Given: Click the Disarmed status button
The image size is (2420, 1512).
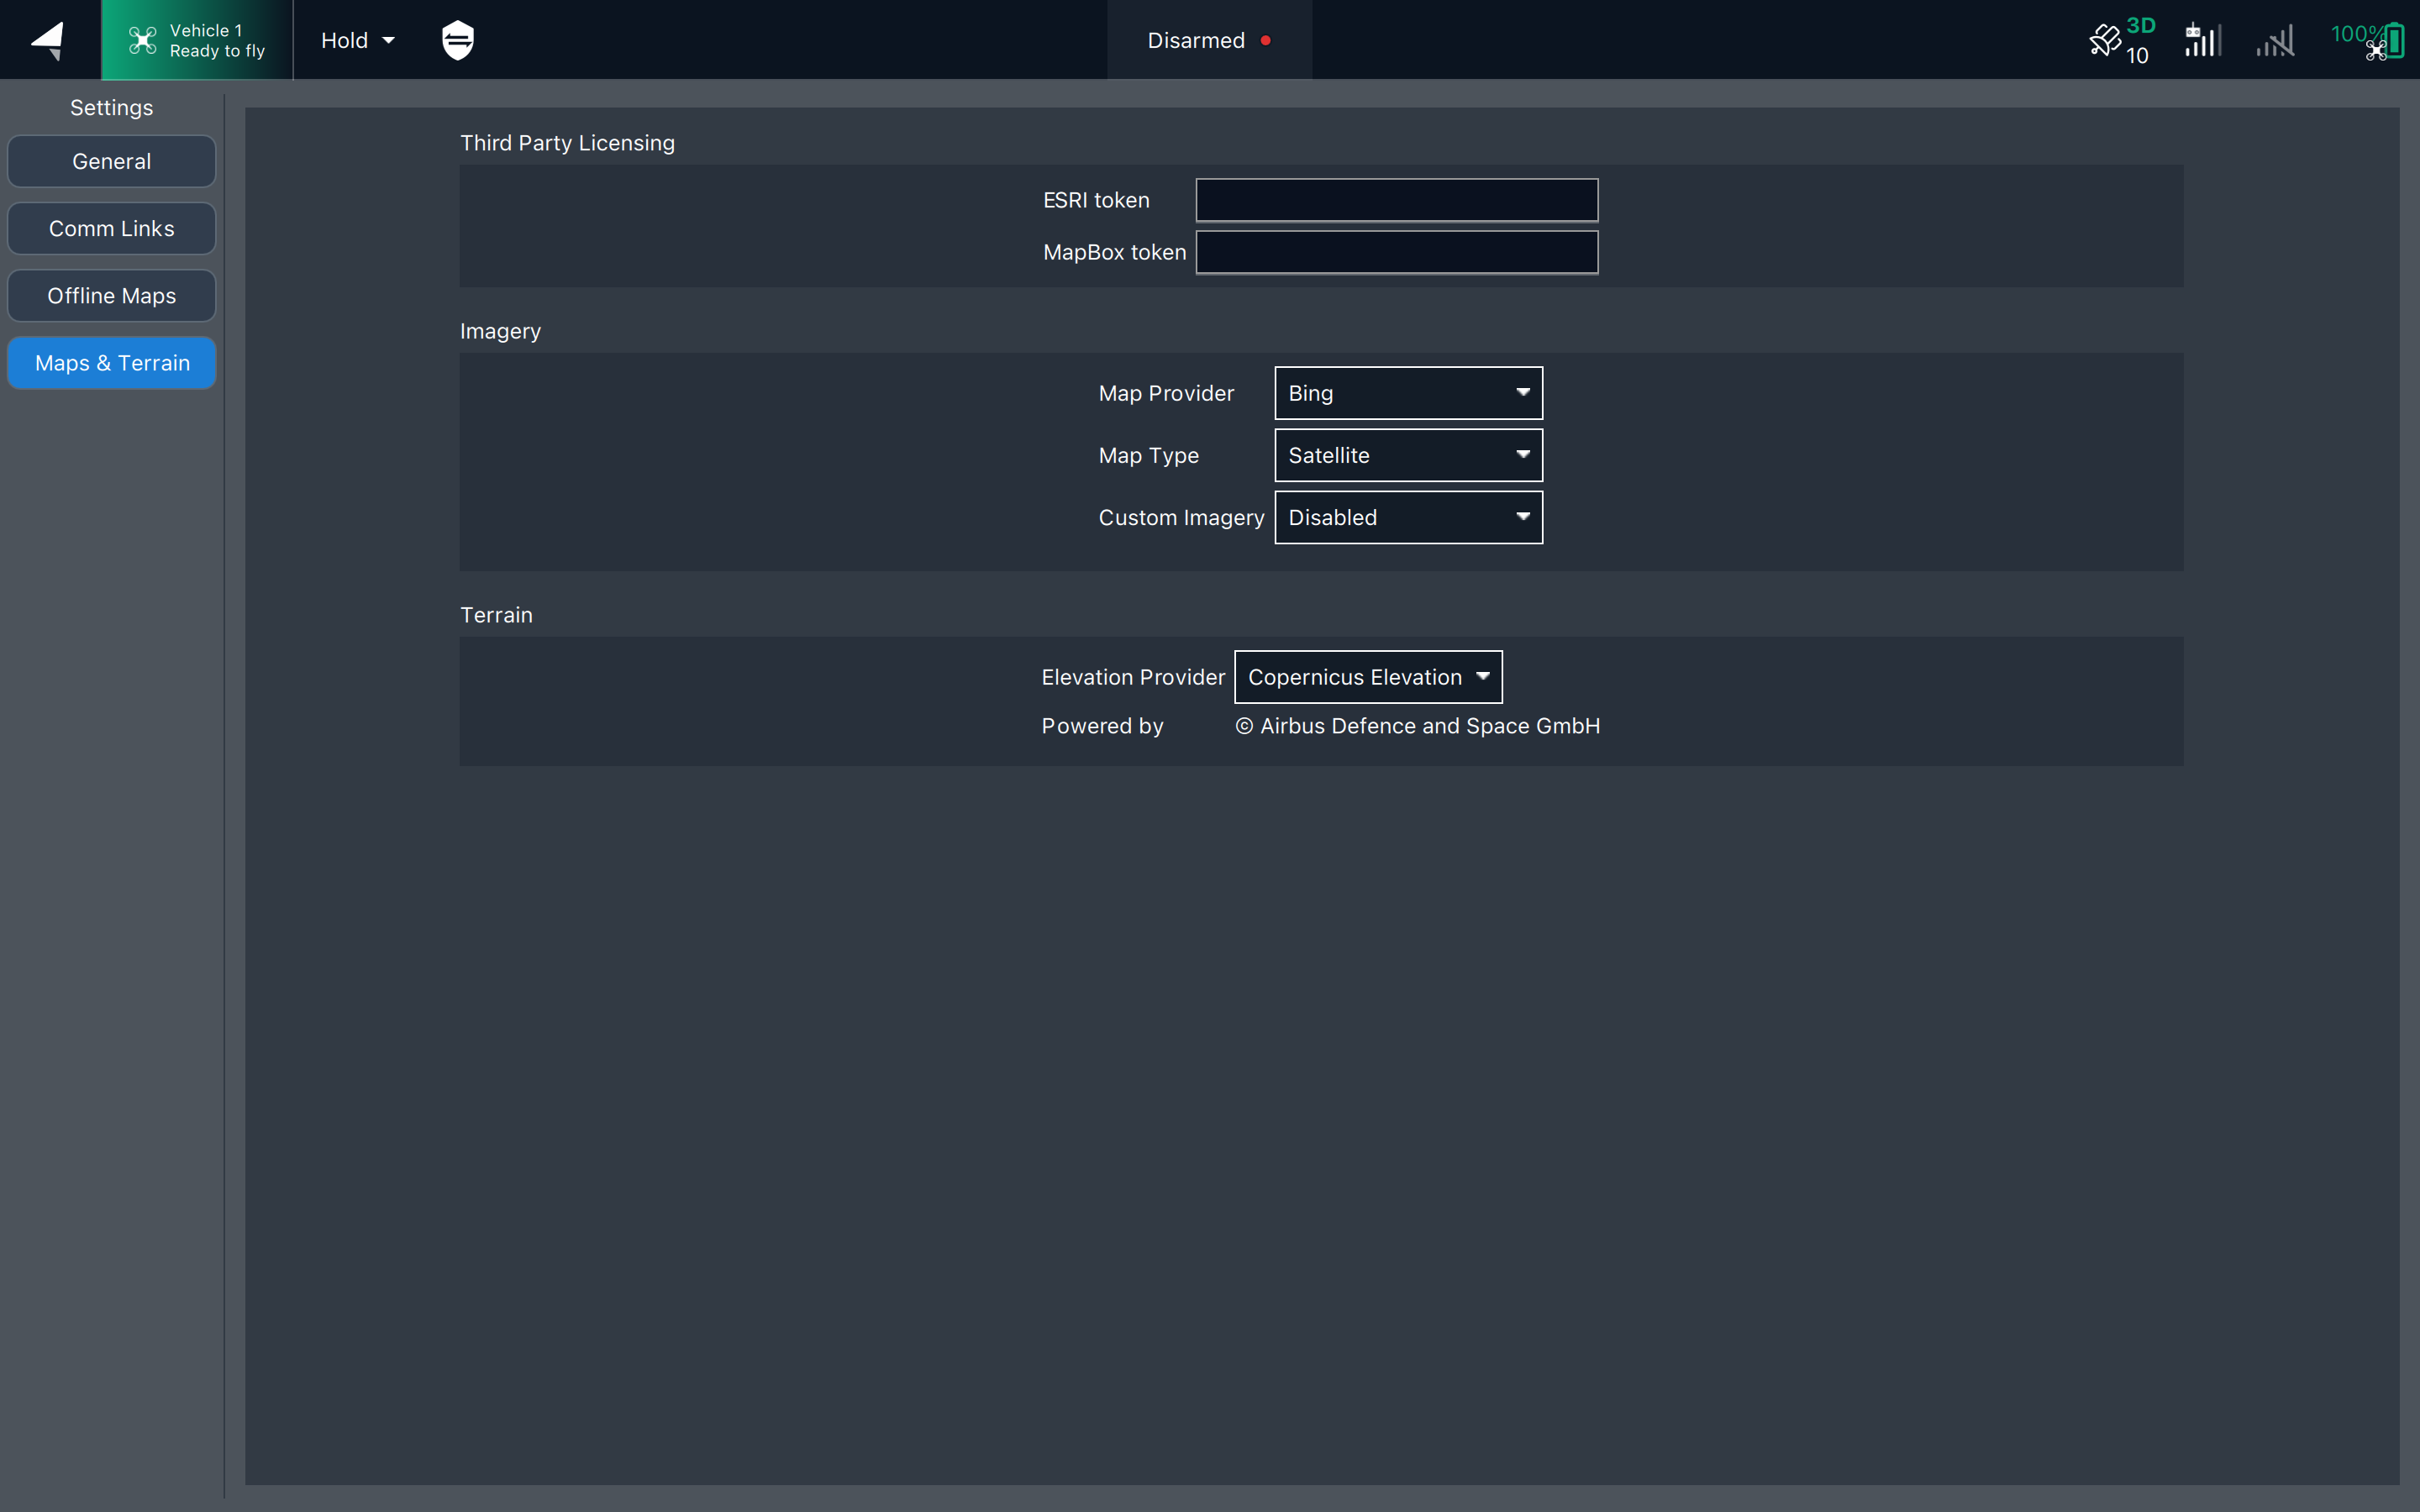Looking at the screenshot, I should point(1196,40).
